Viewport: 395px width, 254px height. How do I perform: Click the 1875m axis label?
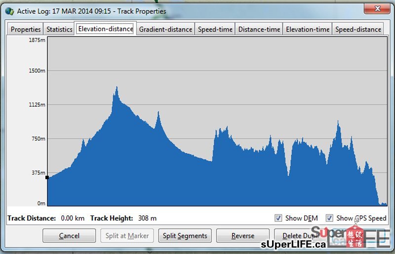point(37,40)
